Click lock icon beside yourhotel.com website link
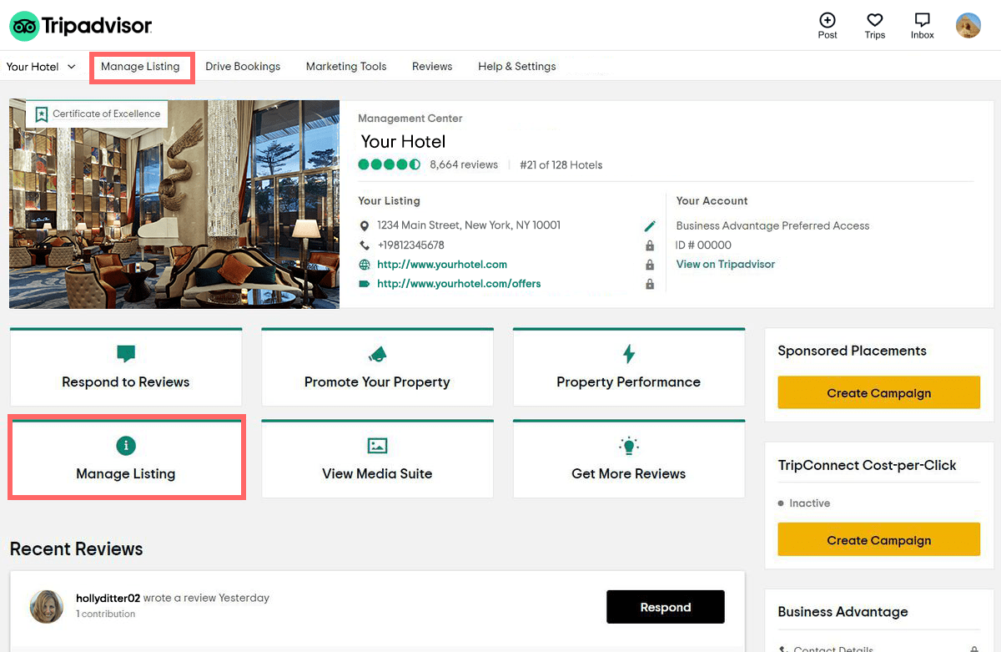The image size is (1001, 652). click(650, 265)
